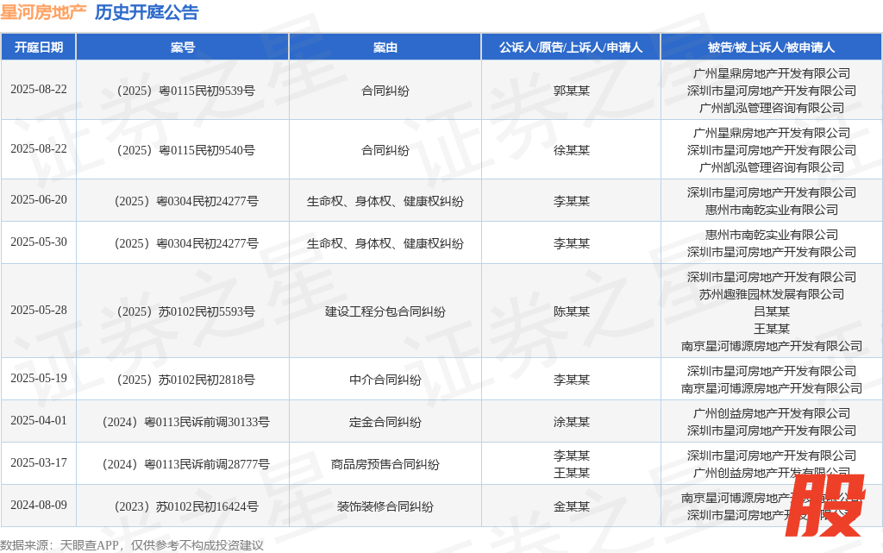Screen dimensions: 883x553
Task: Click plaintiff name 徐某某
Action: point(571,150)
